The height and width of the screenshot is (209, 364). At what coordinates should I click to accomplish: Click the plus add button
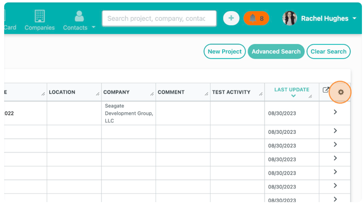[x=231, y=18]
